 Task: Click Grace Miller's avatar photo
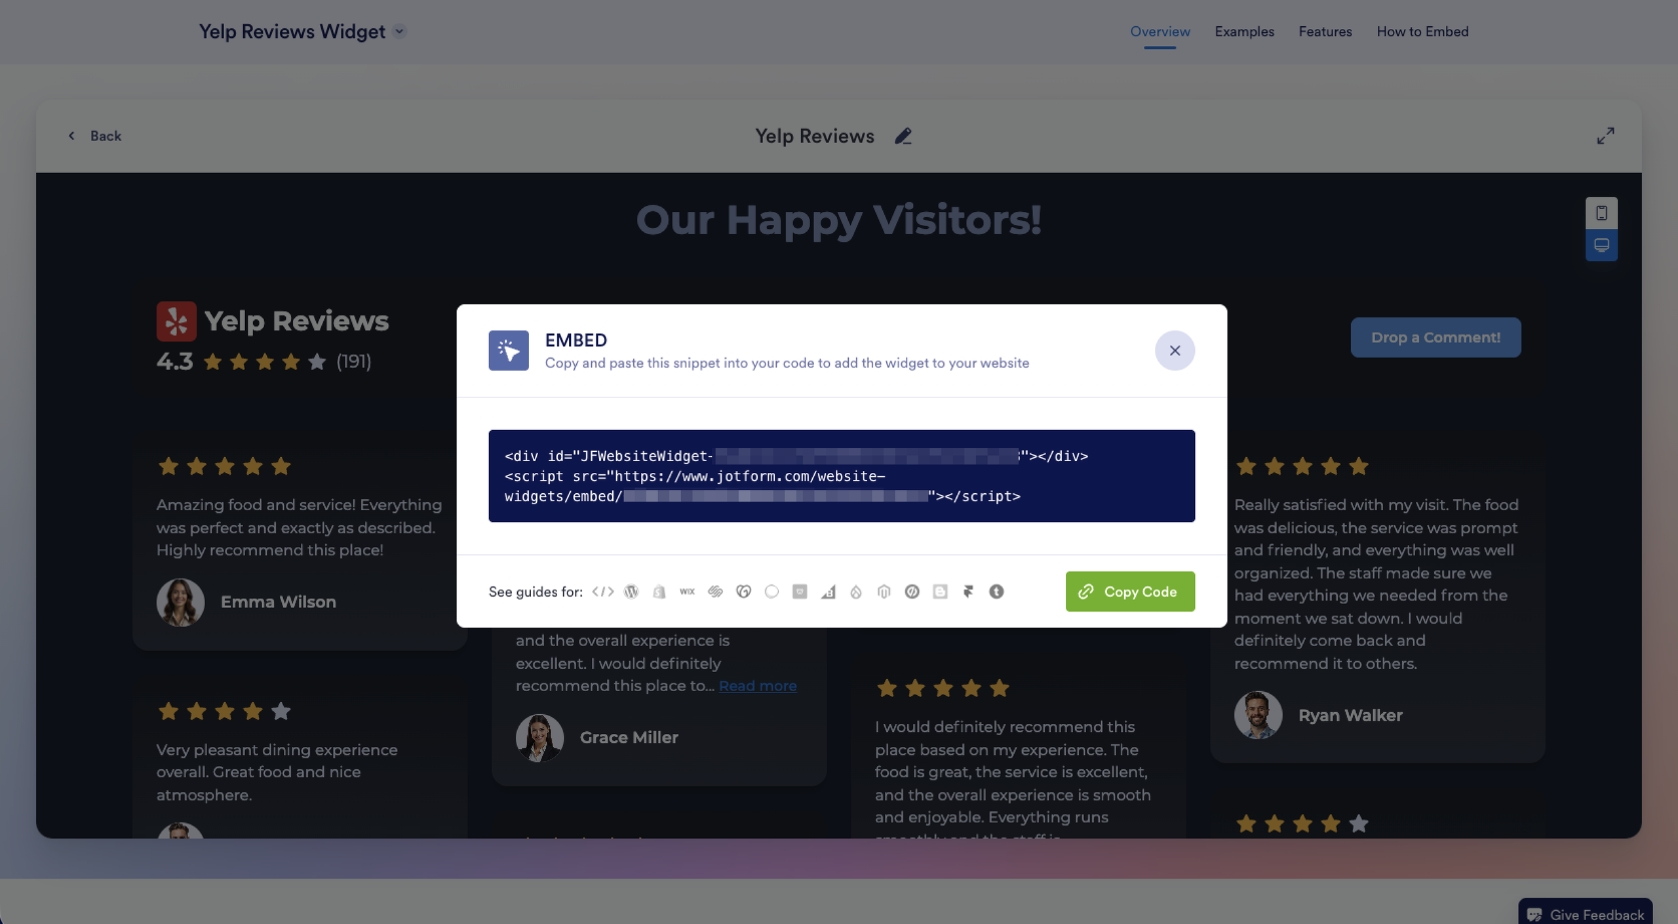[x=539, y=738]
